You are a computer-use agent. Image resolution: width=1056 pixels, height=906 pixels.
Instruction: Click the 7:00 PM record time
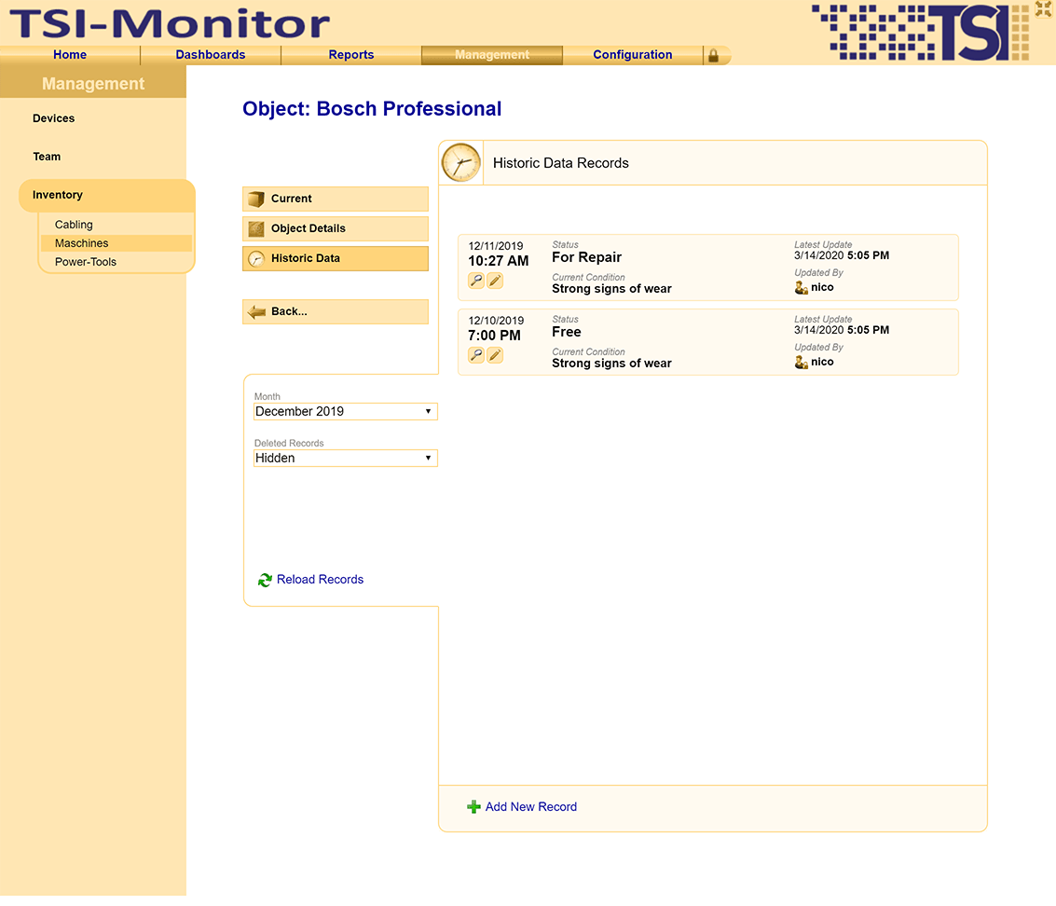pos(494,336)
